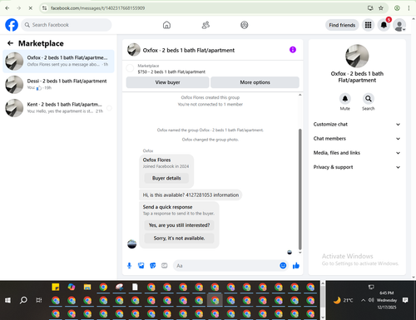416x320 pixels.
Task: Open the account profile avatar menu
Action: (x=399, y=25)
